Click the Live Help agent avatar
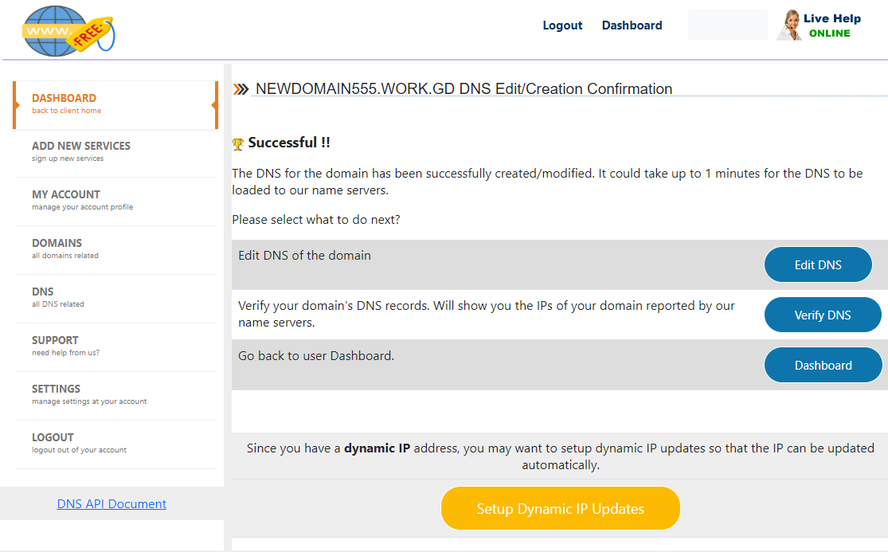This screenshot has width=888, height=552. click(789, 25)
